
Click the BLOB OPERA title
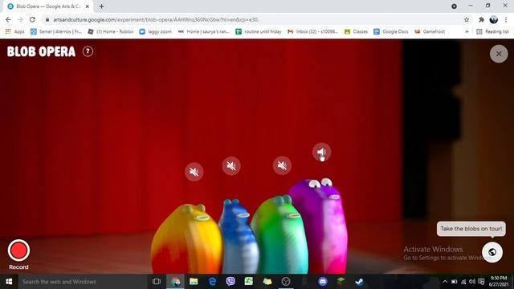coord(41,51)
